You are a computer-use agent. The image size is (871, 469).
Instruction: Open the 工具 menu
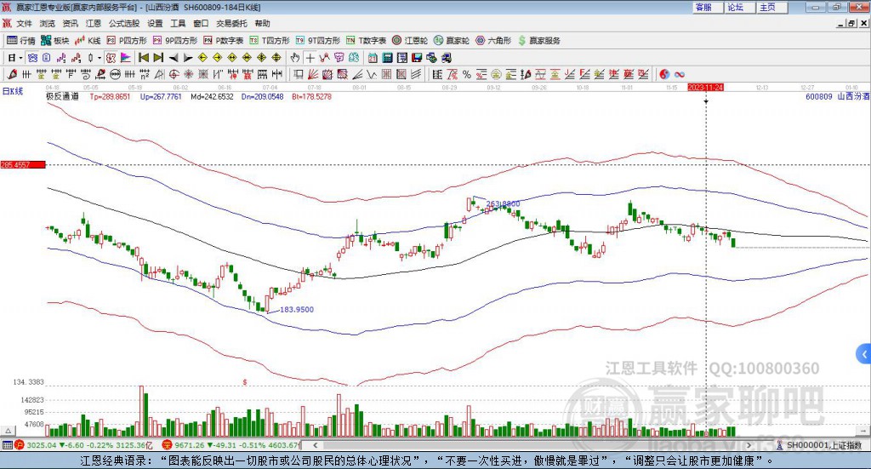(178, 23)
